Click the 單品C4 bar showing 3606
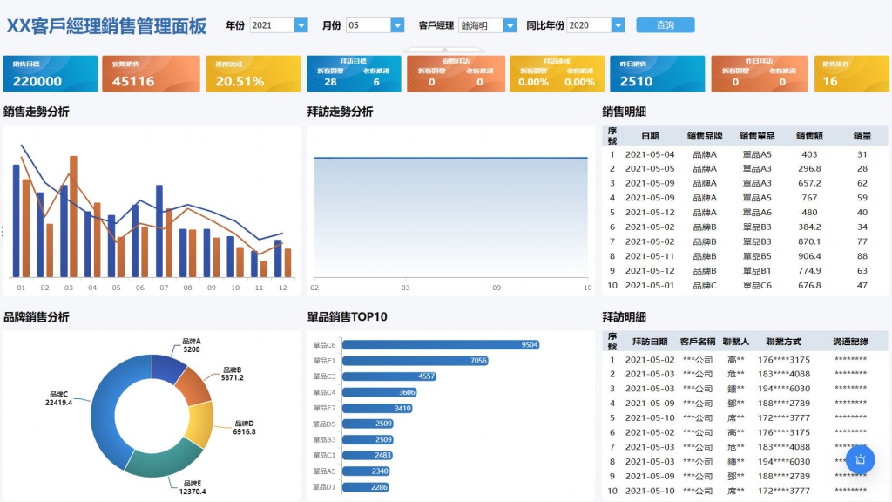The height and width of the screenshot is (502, 892). pyautogui.click(x=380, y=392)
